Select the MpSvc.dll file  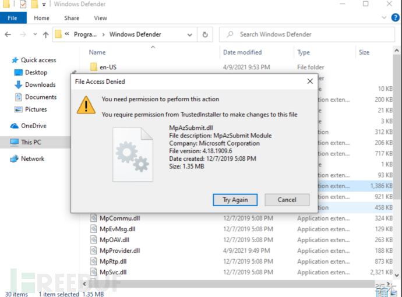113,272
